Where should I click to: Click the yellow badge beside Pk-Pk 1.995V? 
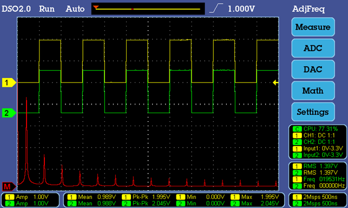coord(126,197)
